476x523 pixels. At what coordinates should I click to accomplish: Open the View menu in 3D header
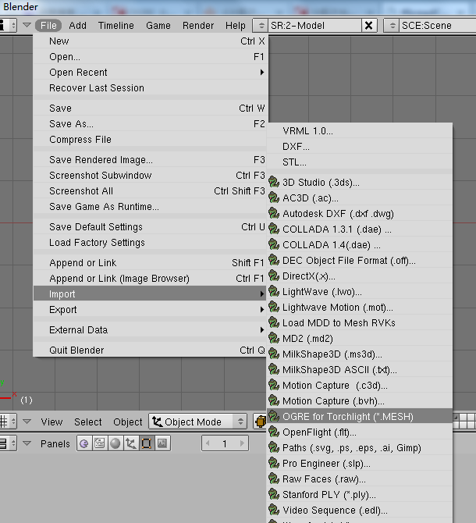pyautogui.click(x=52, y=422)
